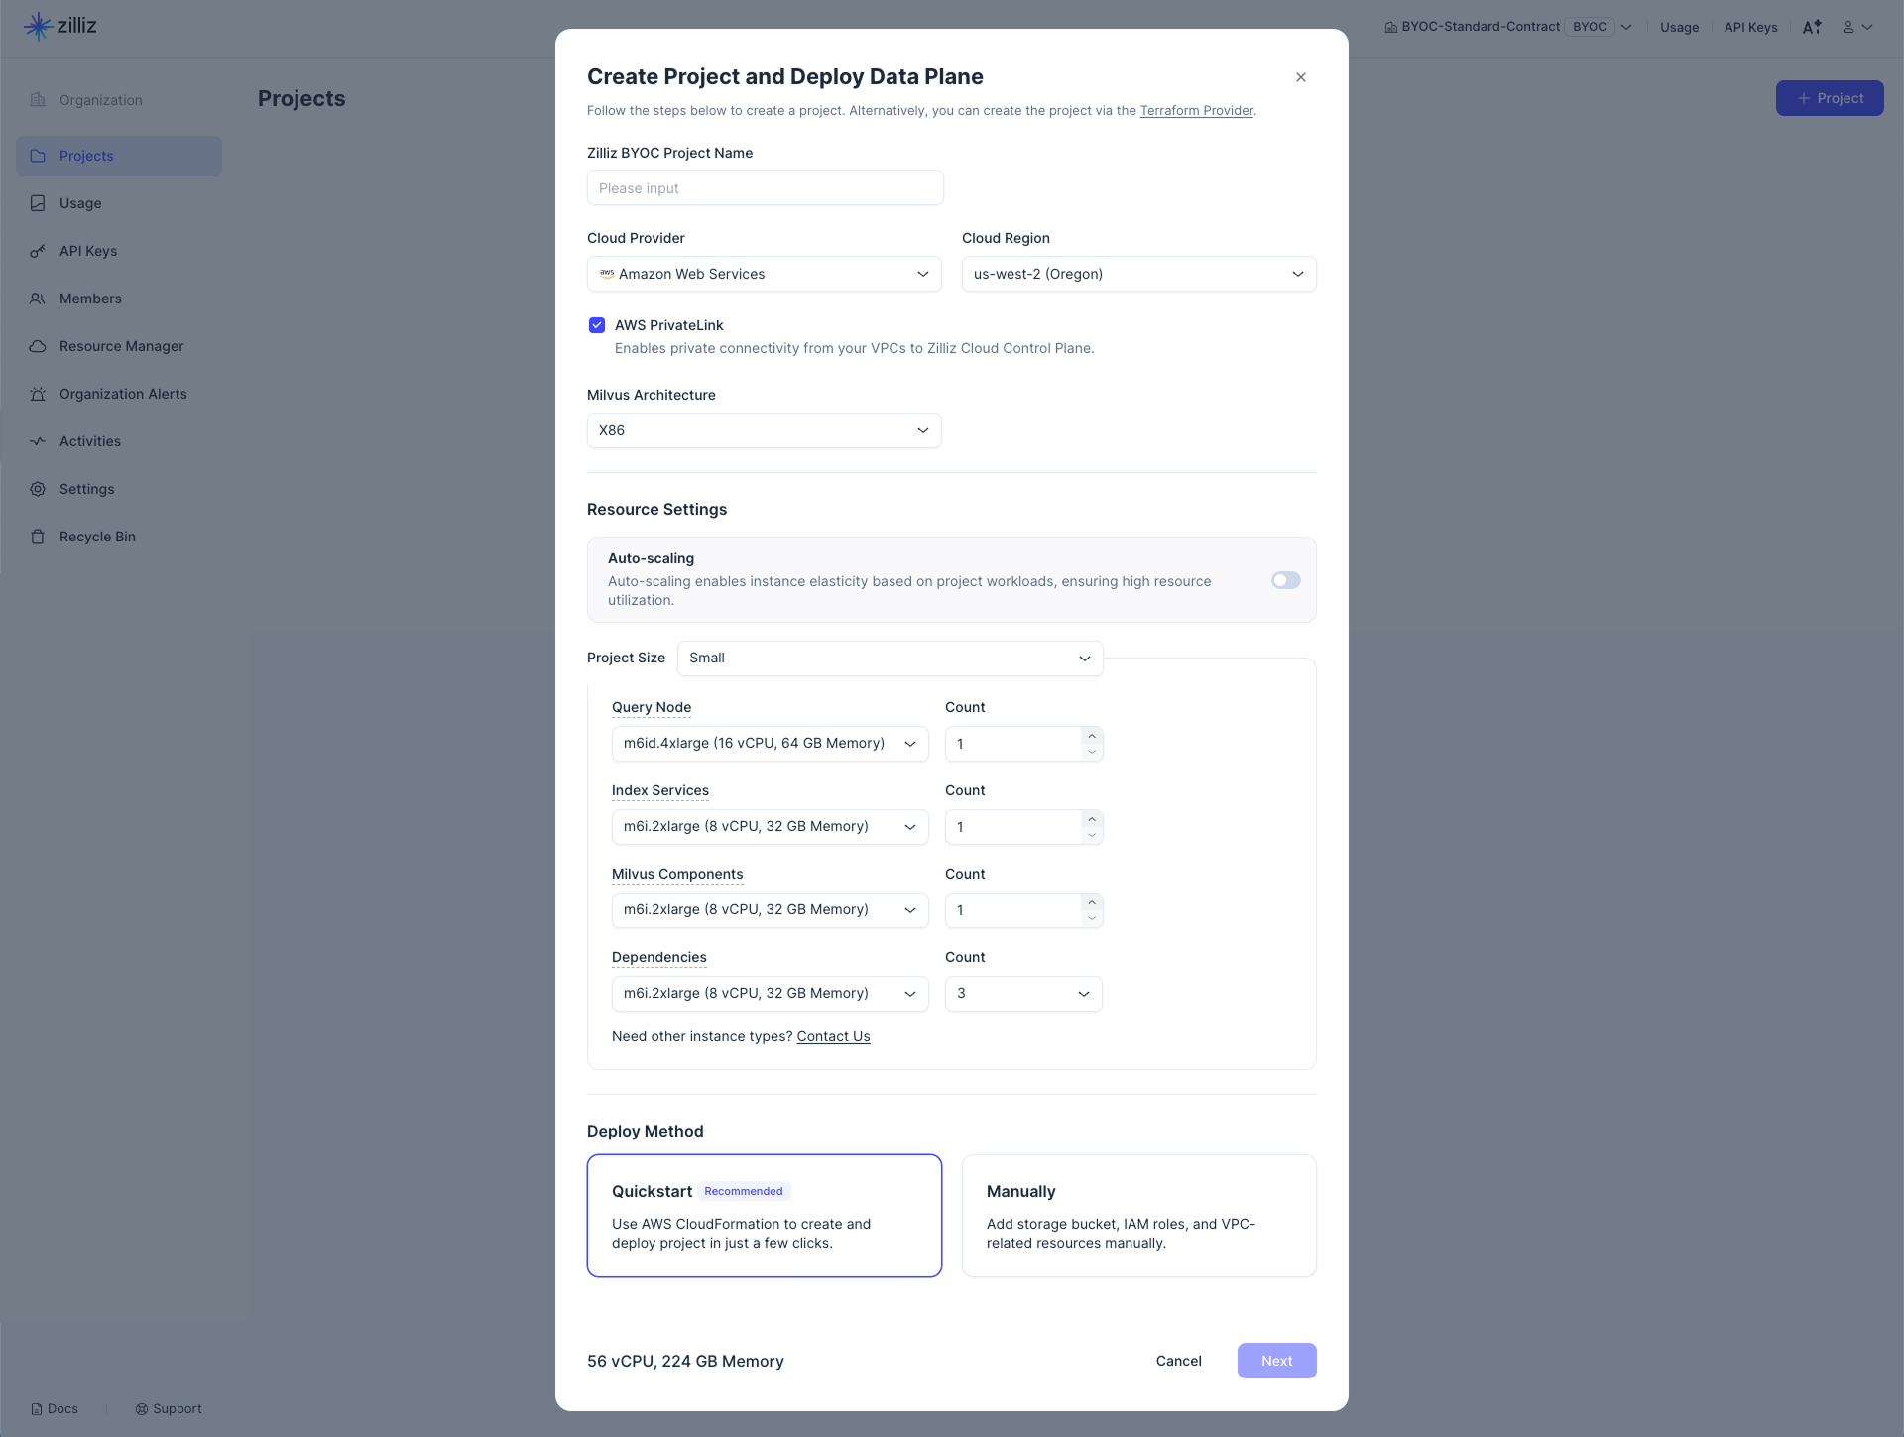This screenshot has height=1437, width=1904.
Task: Click the Zilliz BYOC Project Name field
Action: coord(765,188)
